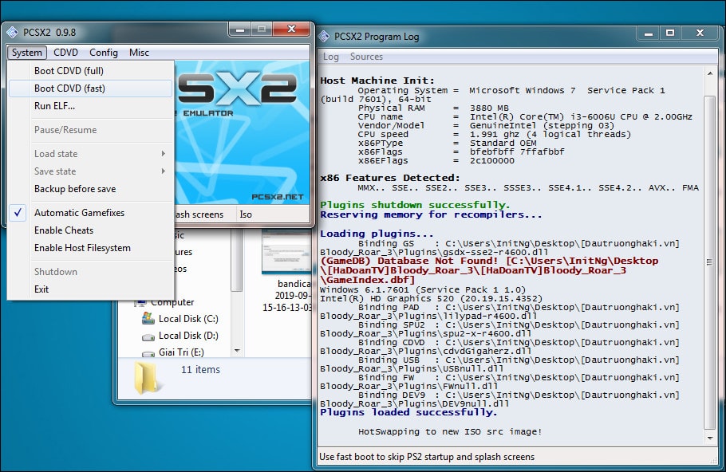
Task: Toggle Enable Host Filesystem option
Action: (x=90, y=248)
